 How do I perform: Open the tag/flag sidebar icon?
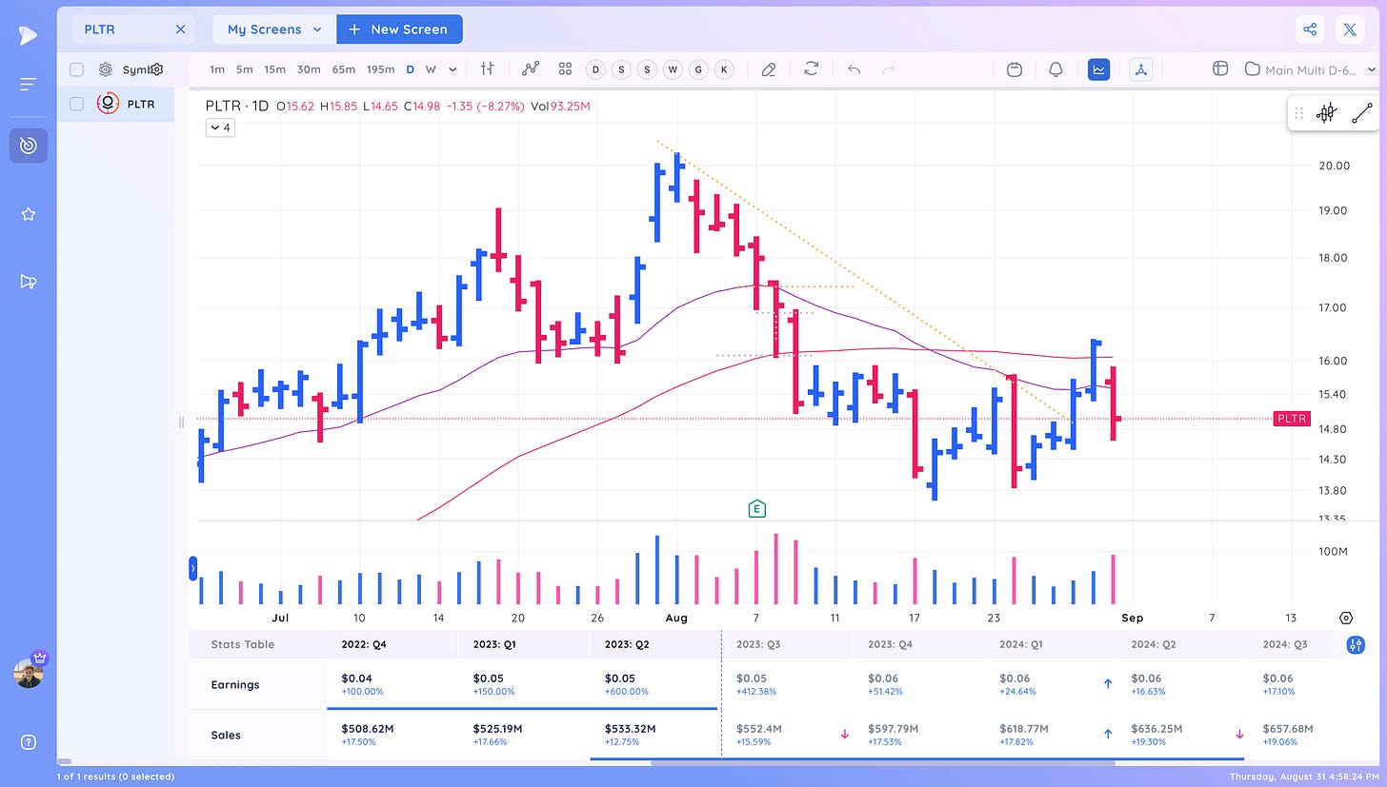coord(28,282)
